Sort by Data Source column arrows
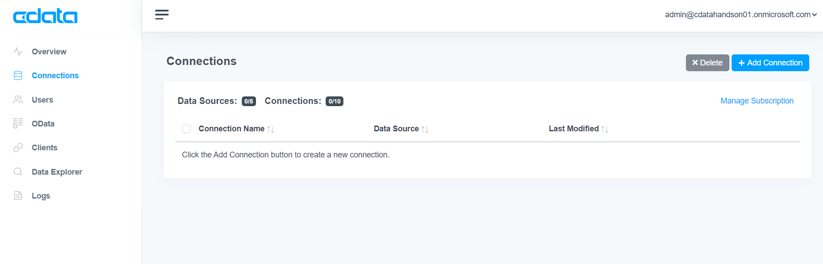Screen dimensions: 823x264 tap(425, 129)
